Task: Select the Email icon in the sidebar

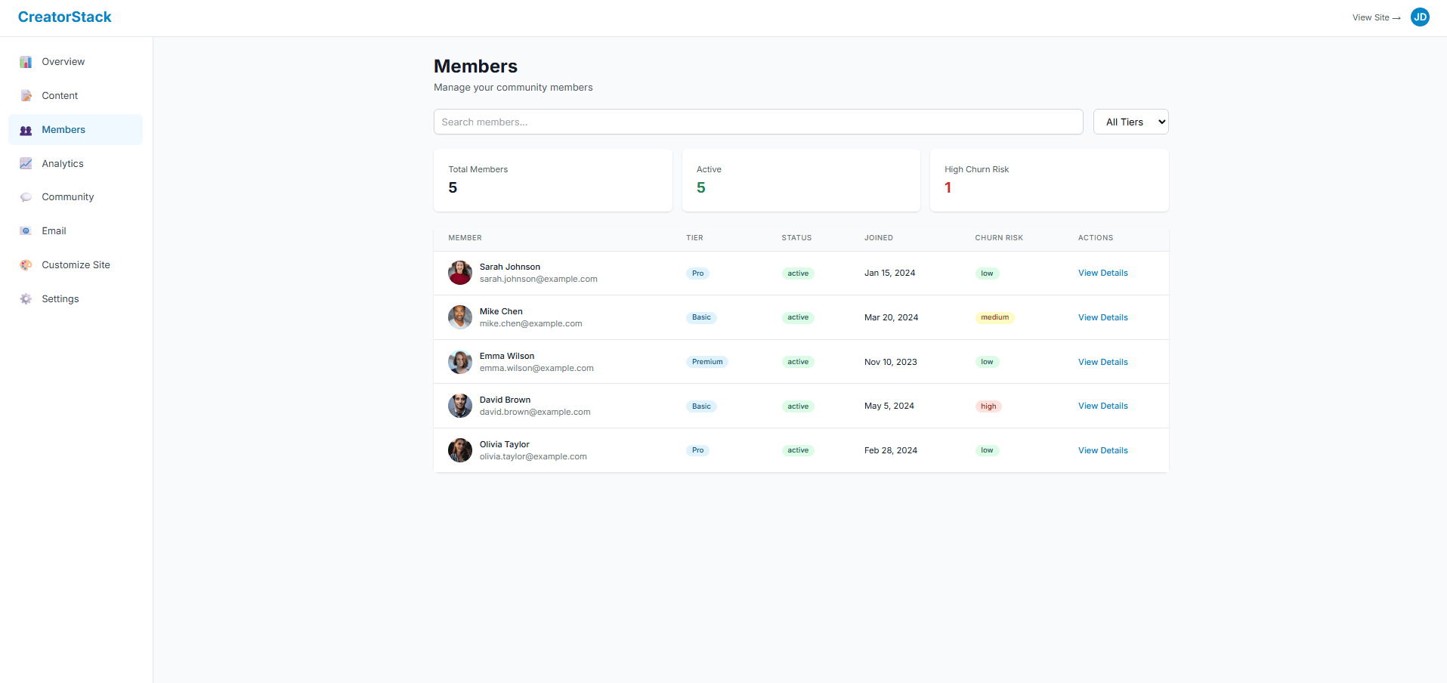Action: coord(26,230)
